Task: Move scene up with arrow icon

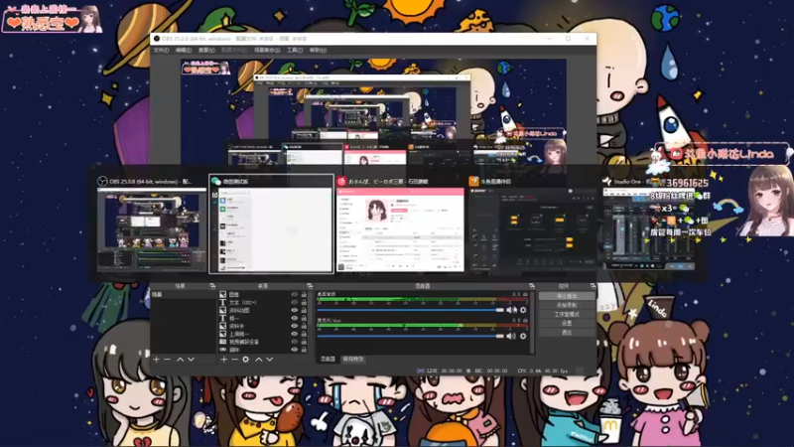Action: [180, 360]
